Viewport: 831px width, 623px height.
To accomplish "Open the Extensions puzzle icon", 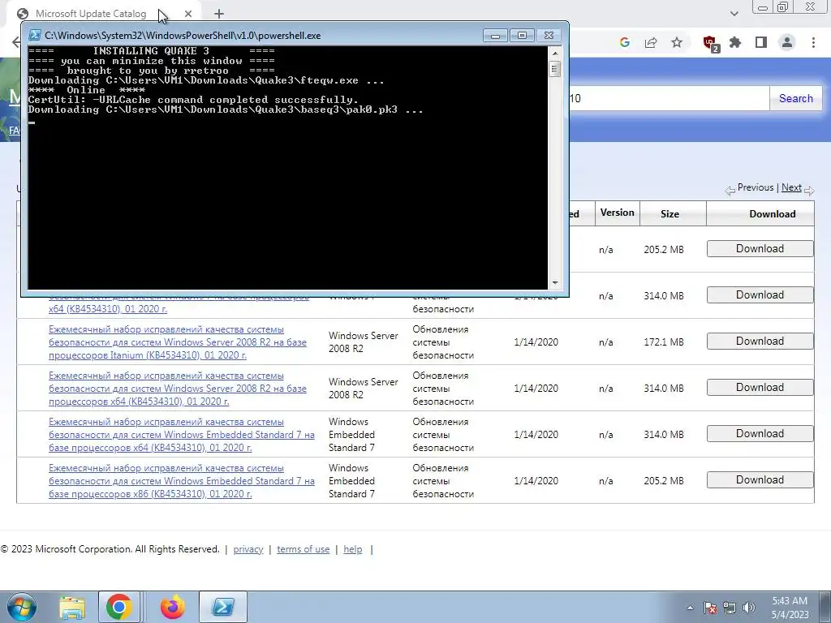I will coord(735,42).
